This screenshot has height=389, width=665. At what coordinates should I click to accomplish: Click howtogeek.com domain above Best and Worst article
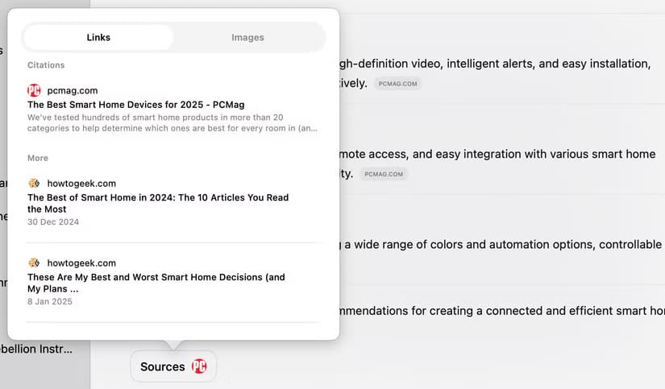pyautogui.click(x=81, y=263)
